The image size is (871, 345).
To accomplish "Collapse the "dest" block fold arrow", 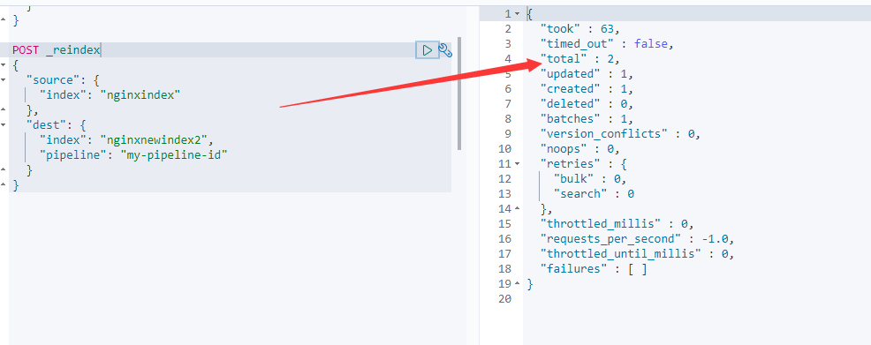I will click(x=4, y=124).
